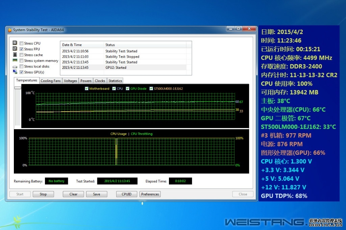Uncheck the Stress FPU option
Viewport: 346px width, 230px height.
22,49
